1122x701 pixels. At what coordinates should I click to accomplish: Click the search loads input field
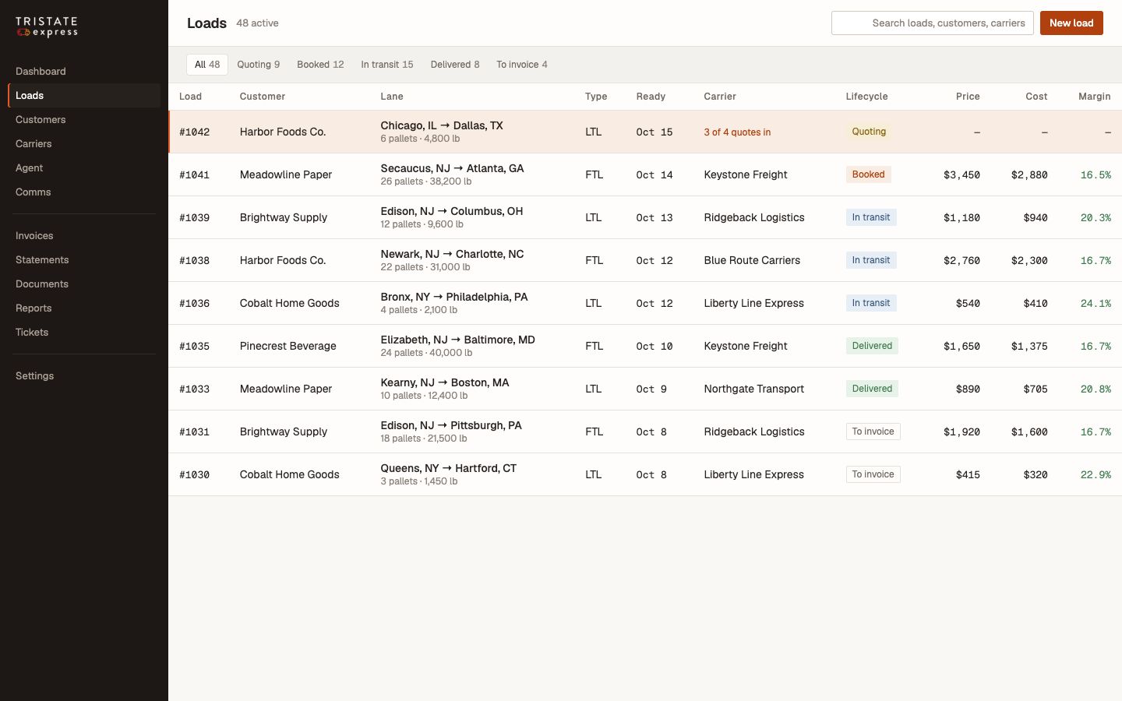click(x=932, y=23)
